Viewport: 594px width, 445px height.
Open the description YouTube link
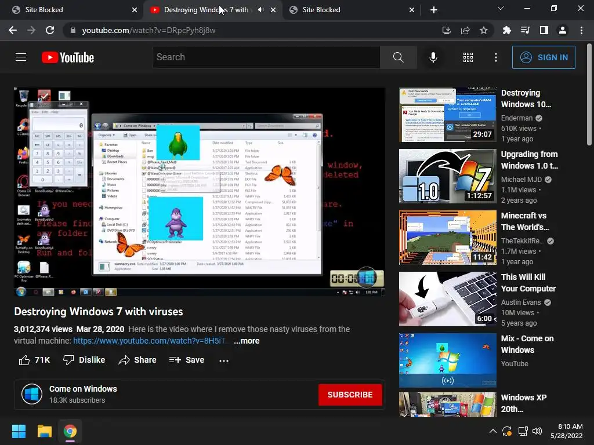coord(149,341)
